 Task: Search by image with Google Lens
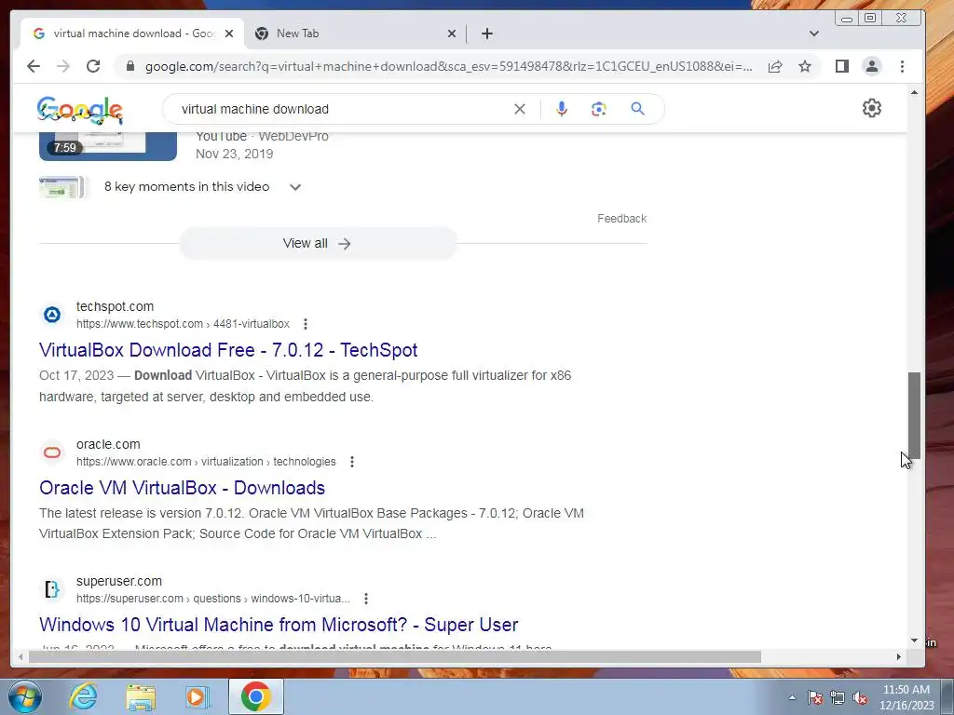(599, 109)
